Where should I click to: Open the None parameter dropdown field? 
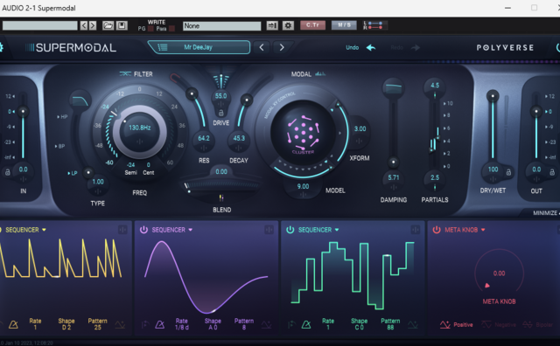[x=221, y=25]
